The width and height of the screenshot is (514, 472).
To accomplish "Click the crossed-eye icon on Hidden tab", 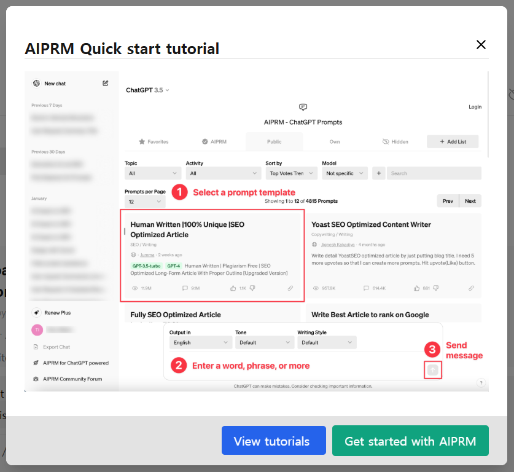I will coord(386,142).
